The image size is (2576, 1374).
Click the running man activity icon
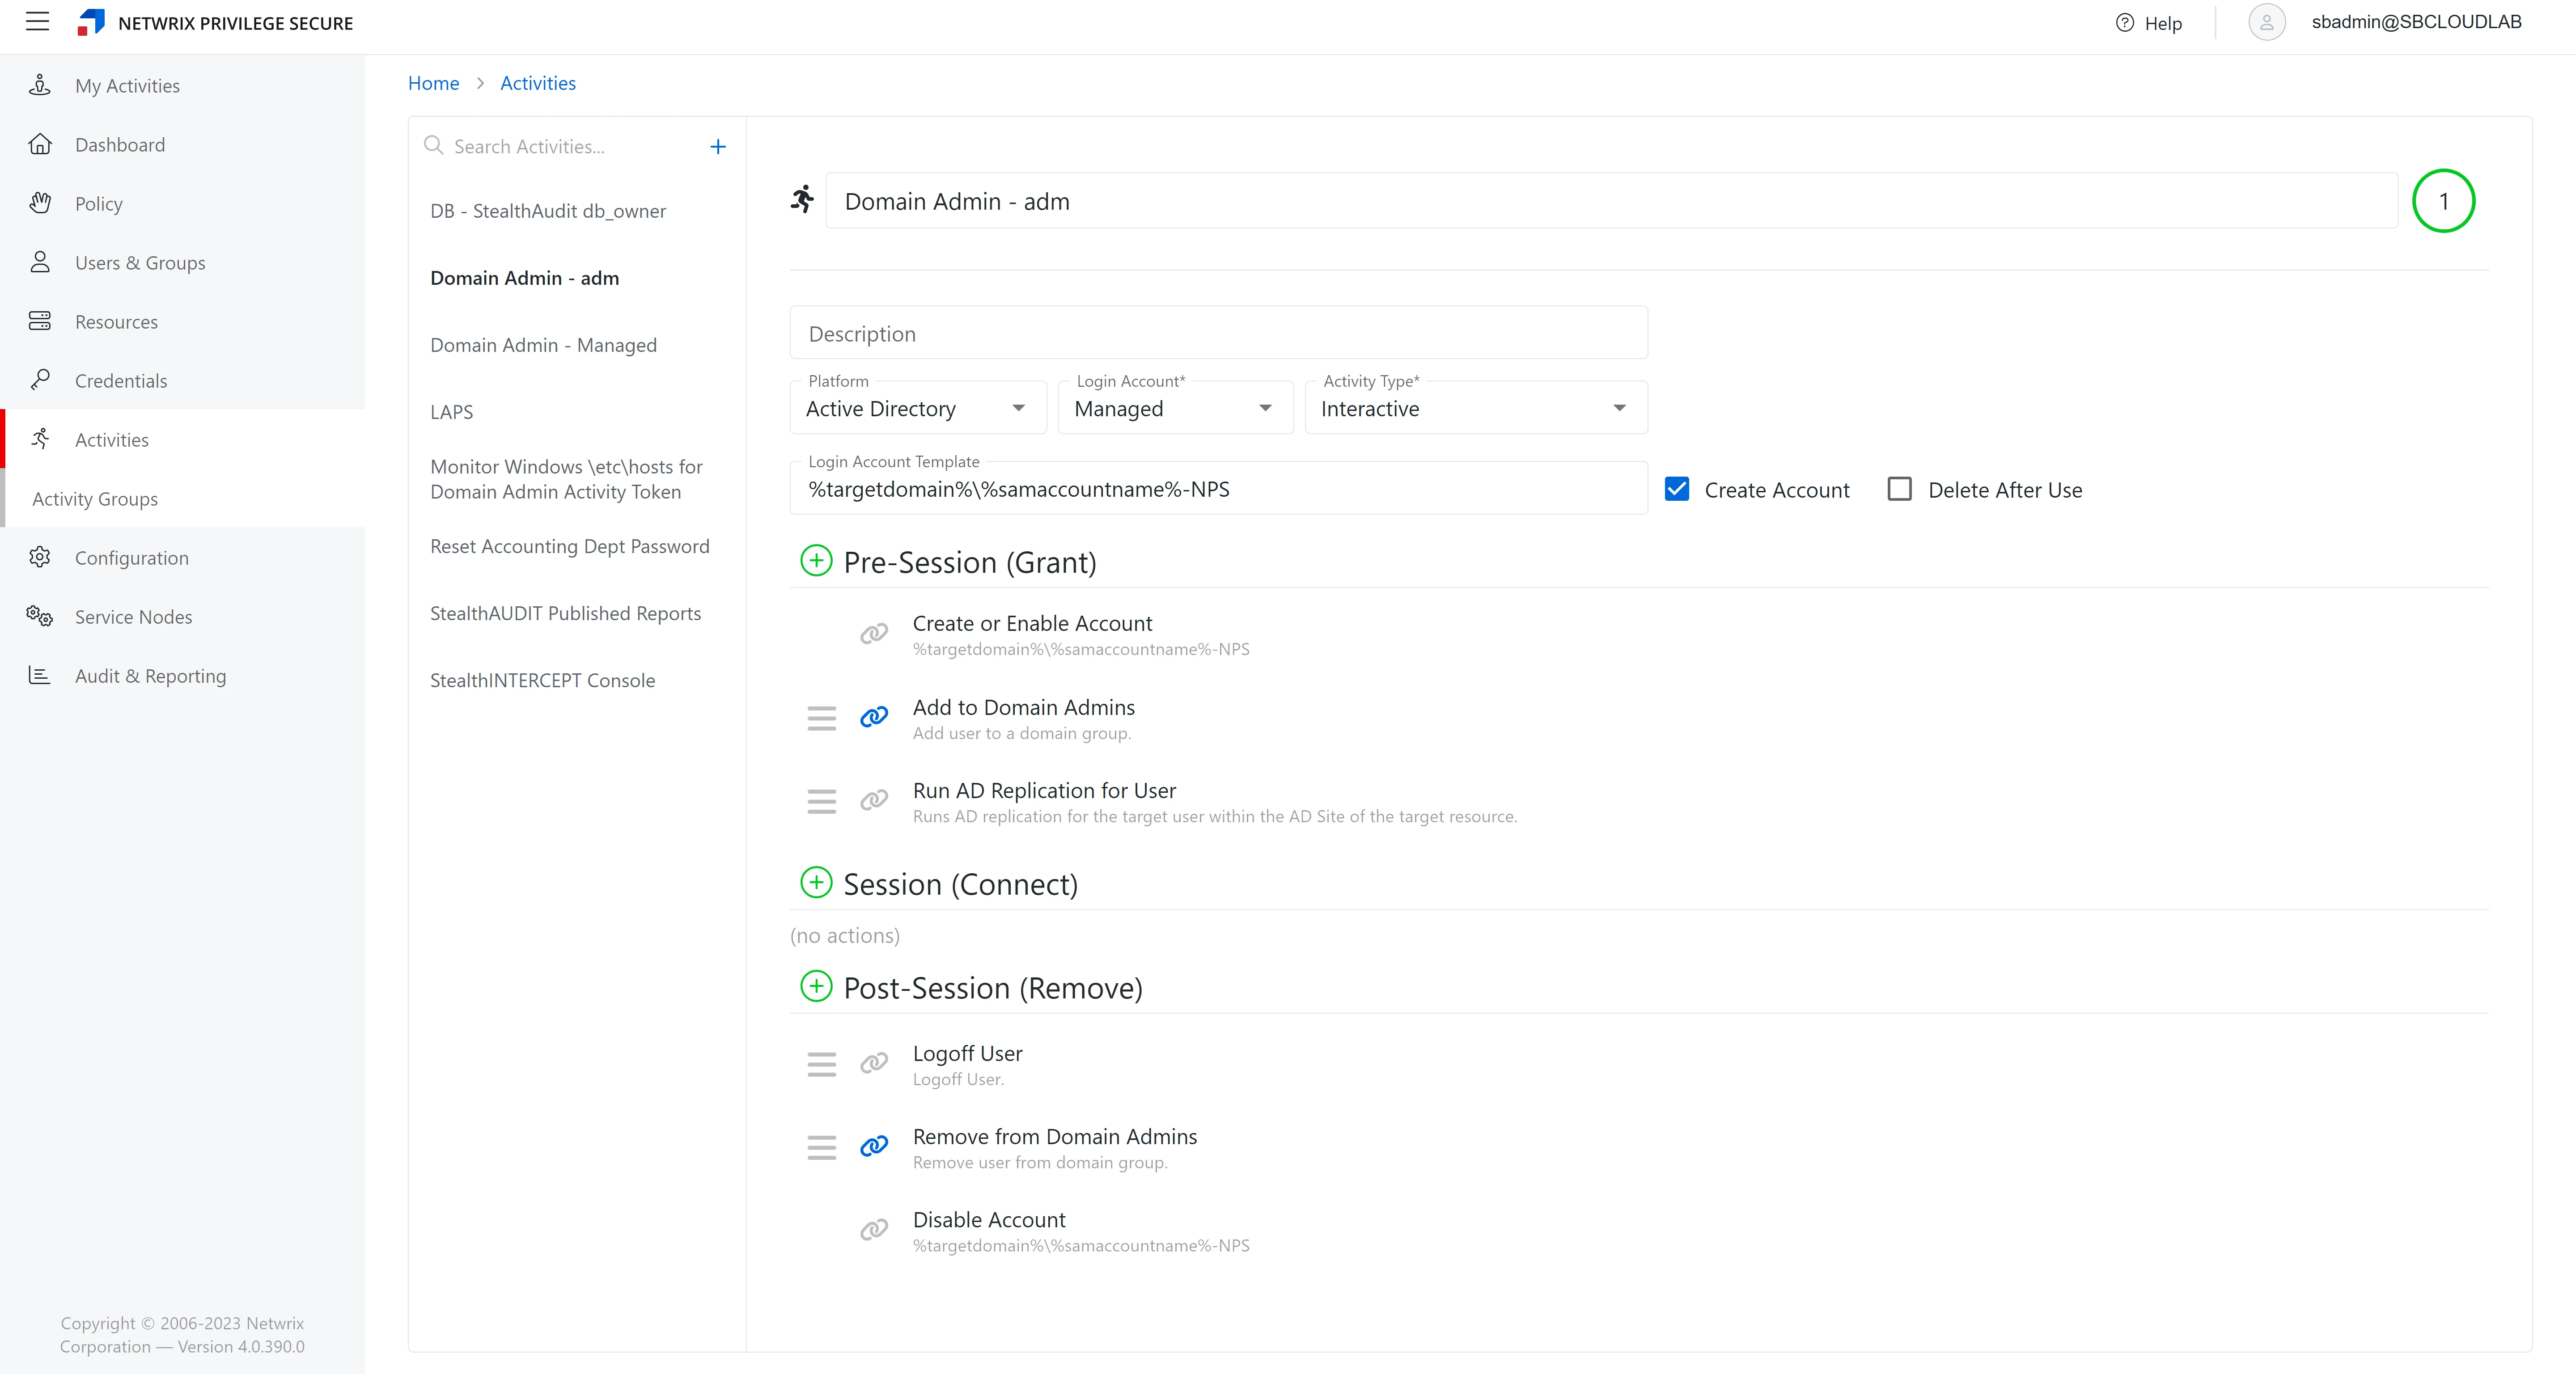click(x=802, y=200)
